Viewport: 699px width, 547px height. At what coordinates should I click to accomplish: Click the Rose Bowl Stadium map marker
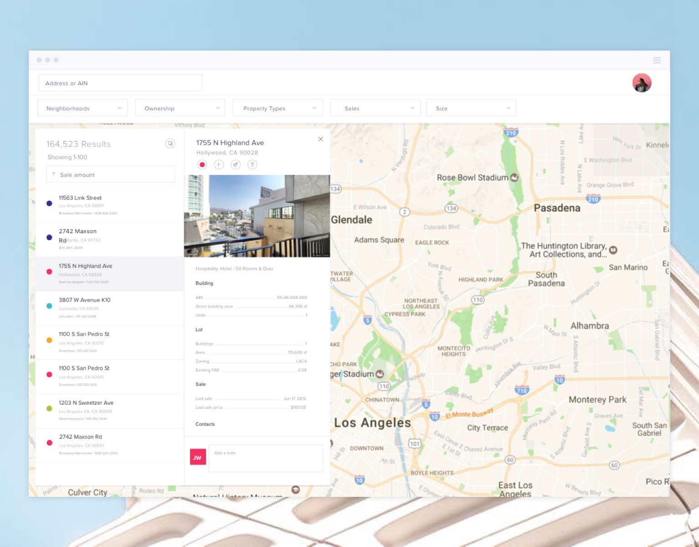(514, 177)
